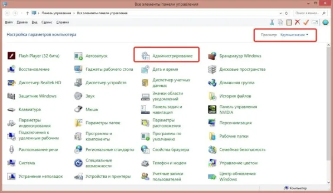This screenshot has width=333, height=193.
Task: Open the Просмотр: Крупные значки dropdown
Action: tap(294, 35)
